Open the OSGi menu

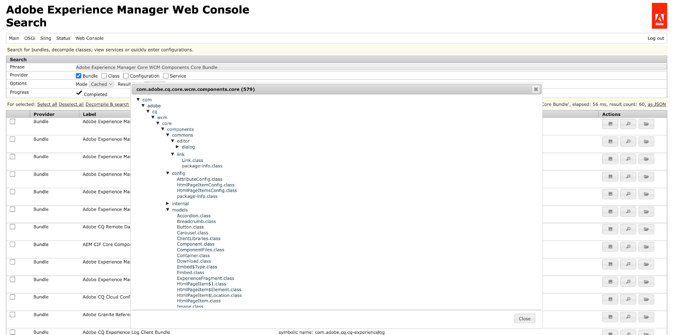[30, 38]
